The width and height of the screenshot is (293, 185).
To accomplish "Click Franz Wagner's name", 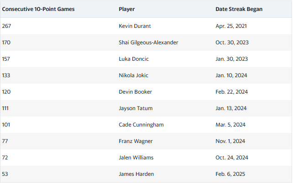I will point(135,141).
